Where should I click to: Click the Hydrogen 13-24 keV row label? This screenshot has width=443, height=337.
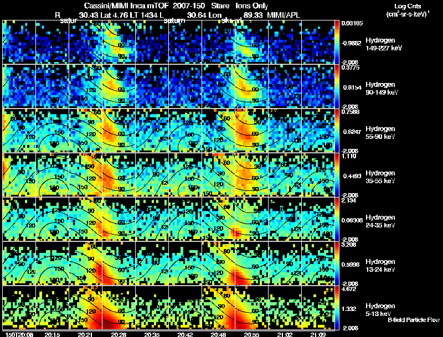coord(380,266)
